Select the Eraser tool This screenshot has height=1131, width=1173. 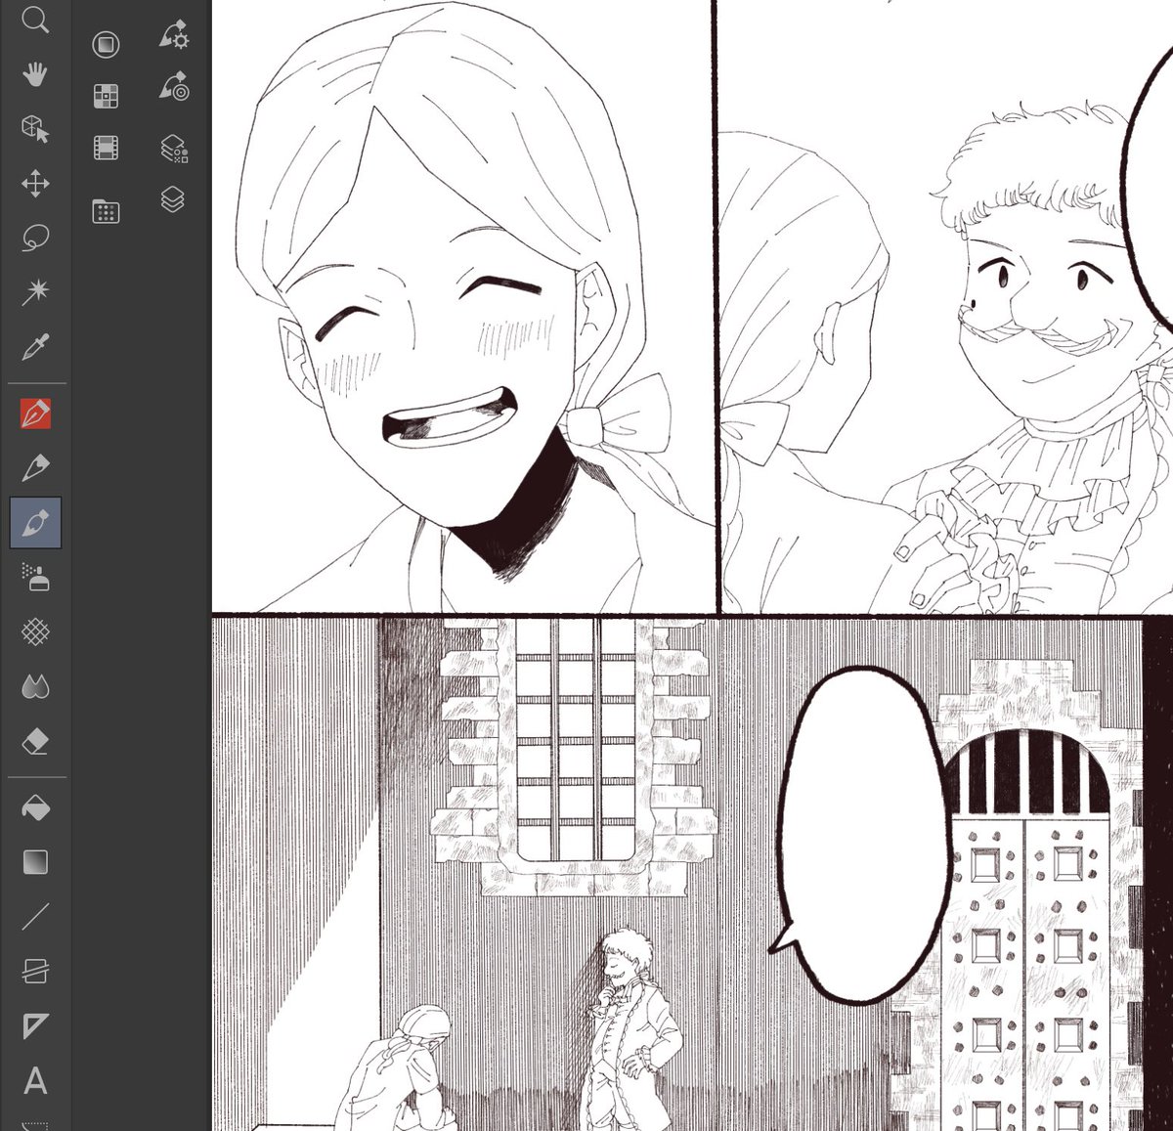point(35,741)
